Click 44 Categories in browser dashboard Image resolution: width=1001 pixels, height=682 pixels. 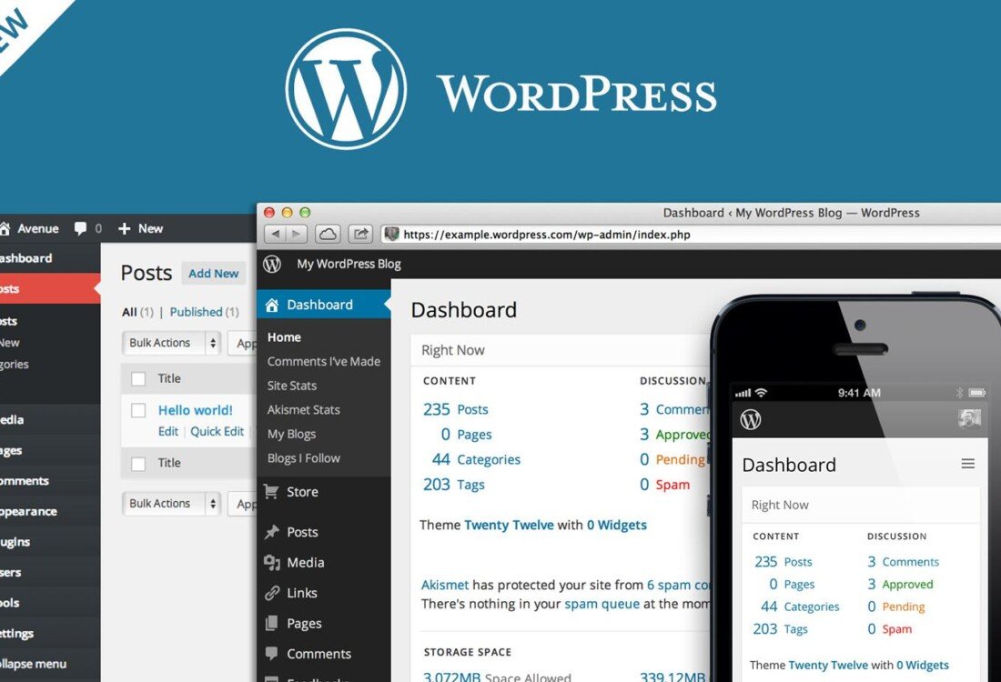(476, 459)
